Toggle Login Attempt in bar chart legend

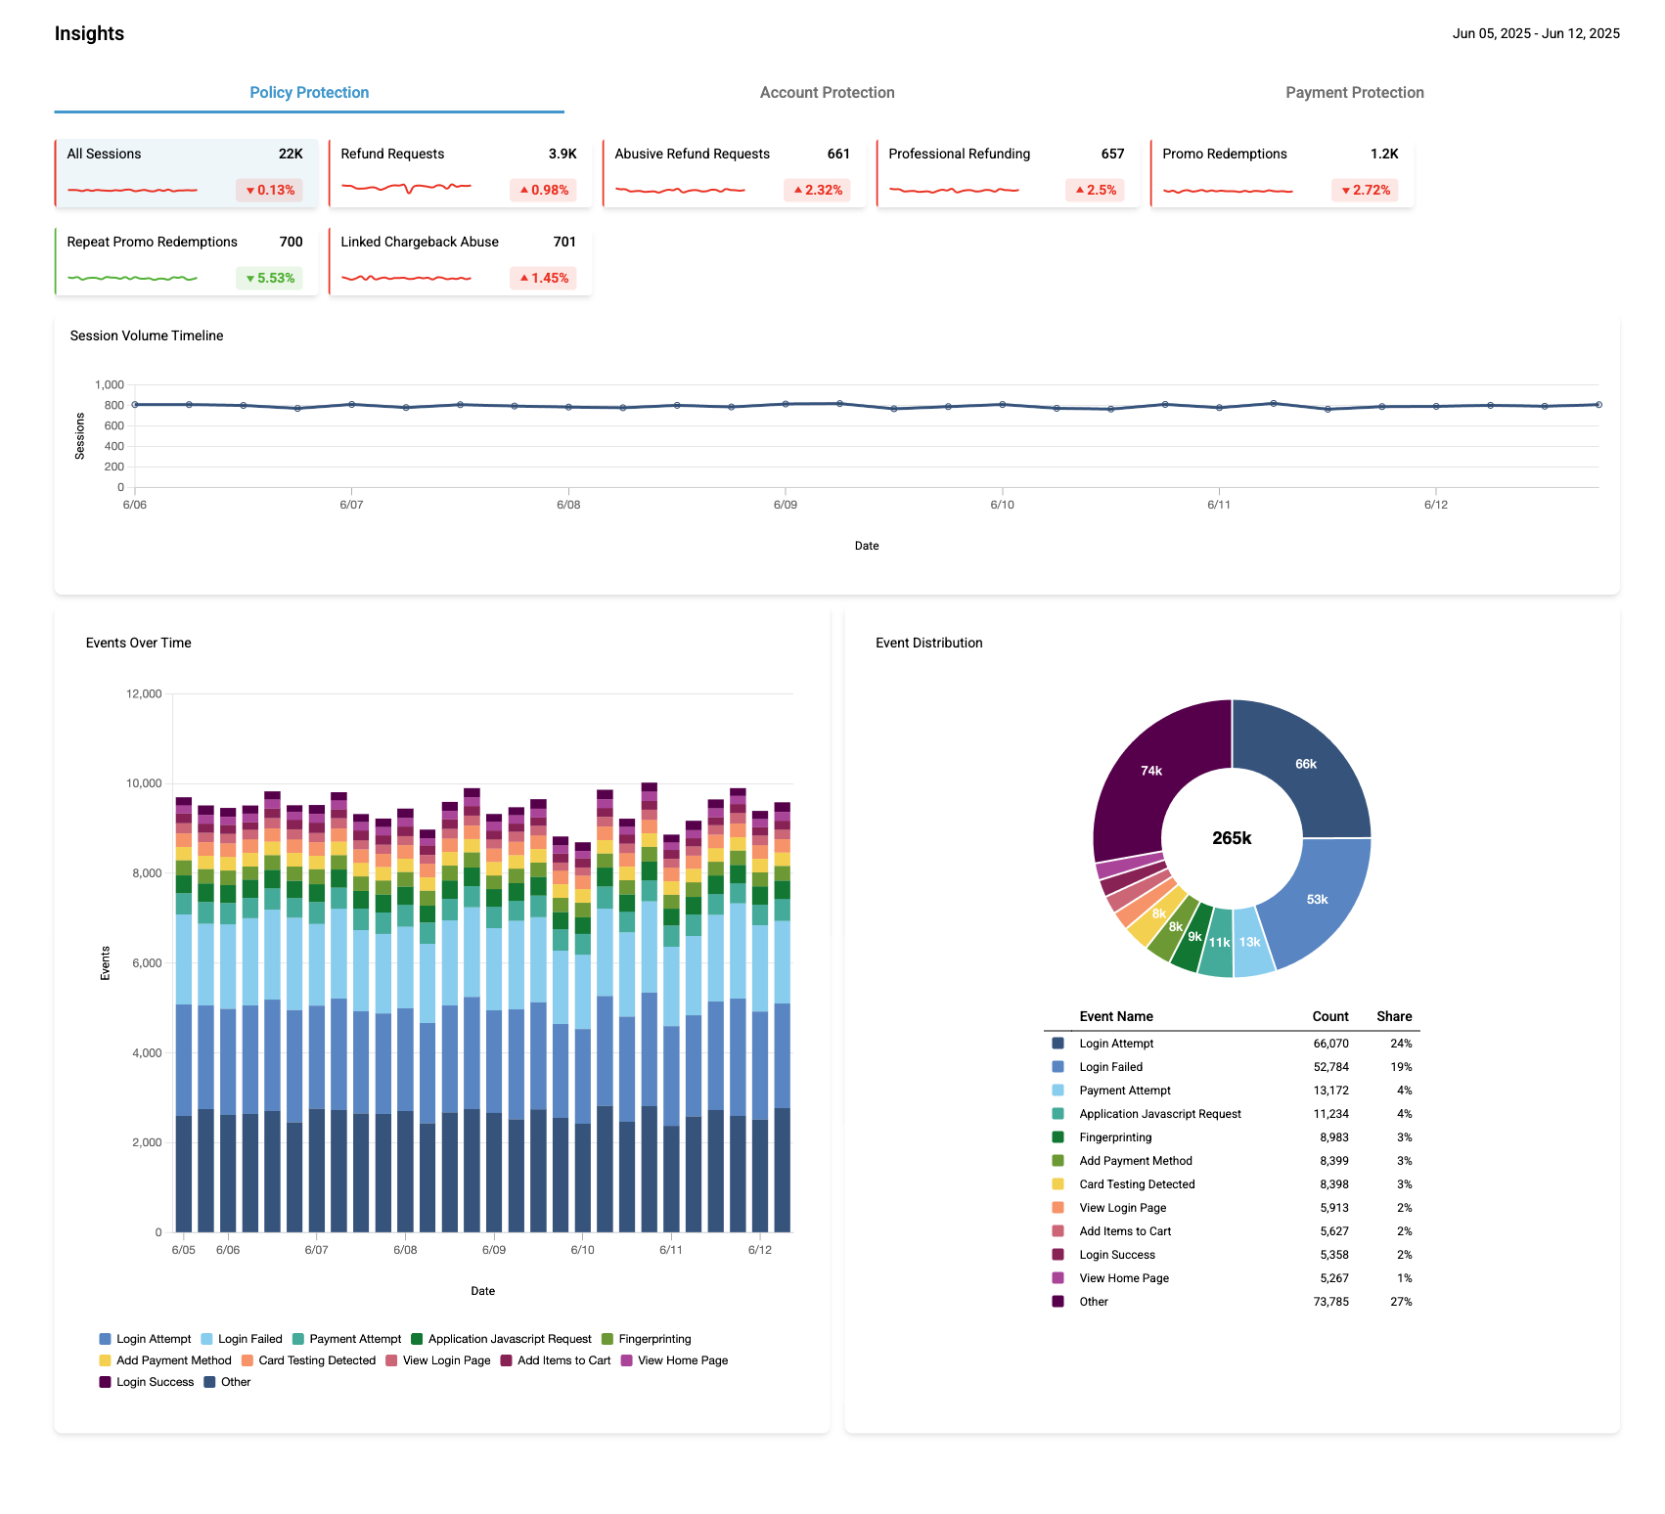click(146, 1339)
